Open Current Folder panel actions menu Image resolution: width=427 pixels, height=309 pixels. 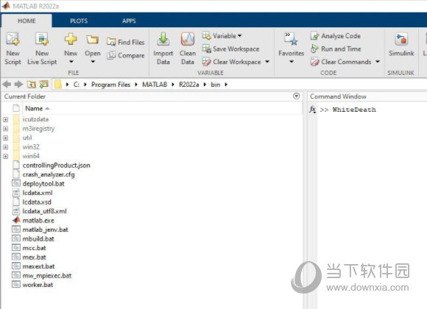click(296, 96)
